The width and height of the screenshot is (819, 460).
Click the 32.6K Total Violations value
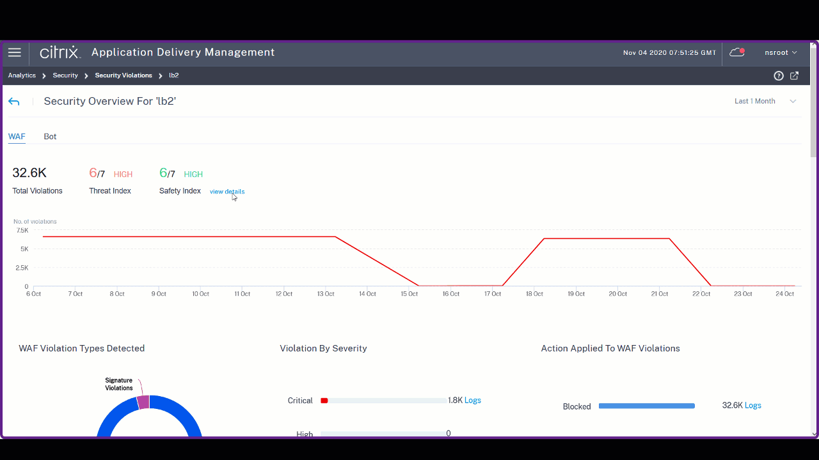29,173
